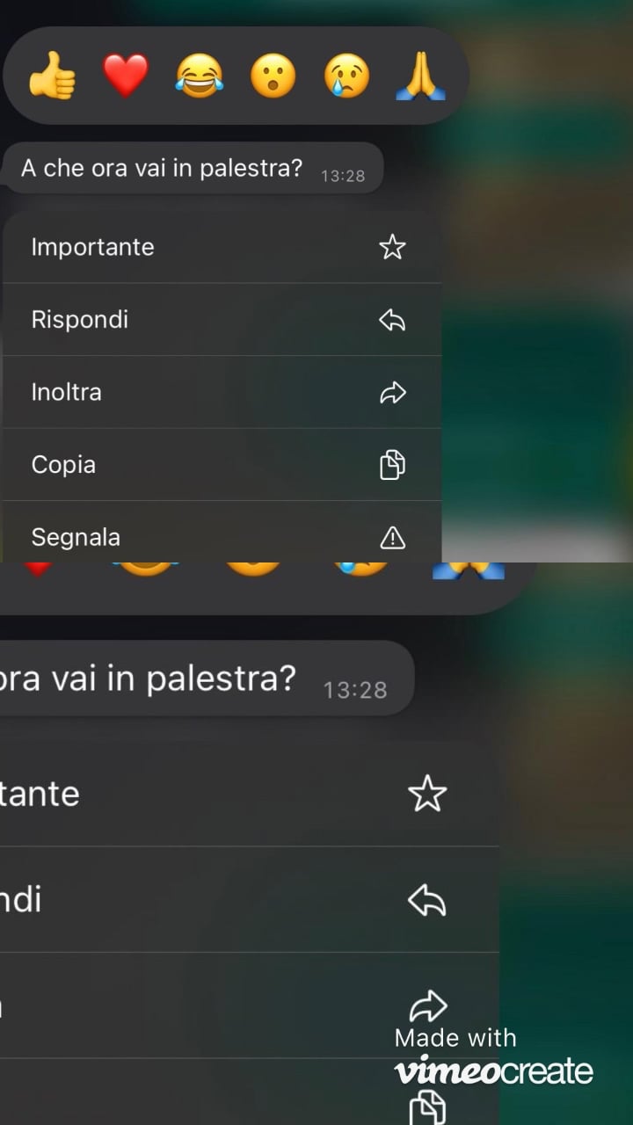React with the crying face emoji
Image resolution: width=633 pixels, height=1125 pixels.
[x=347, y=76]
